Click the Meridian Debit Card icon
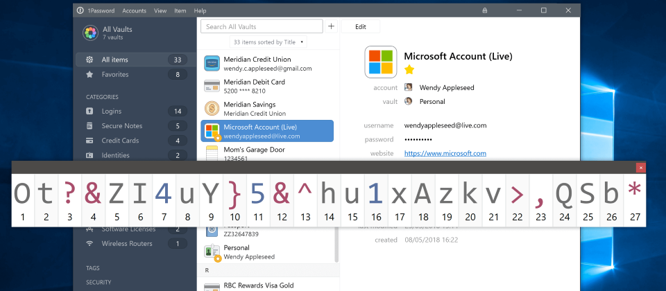The width and height of the screenshot is (666, 291). coord(212,86)
